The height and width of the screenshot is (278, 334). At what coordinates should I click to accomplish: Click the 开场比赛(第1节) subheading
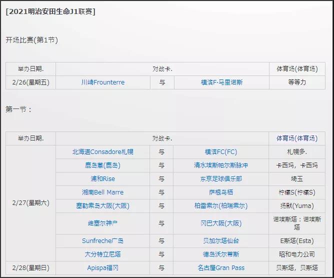(31, 40)
